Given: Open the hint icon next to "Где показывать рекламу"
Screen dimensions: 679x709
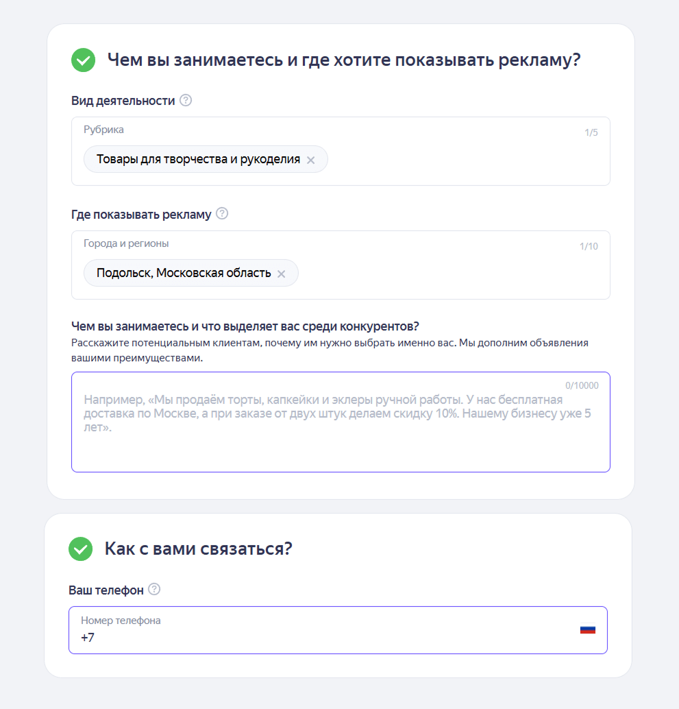Looking at the screenshot, I should pyautogui.click(x=222, y=214).
